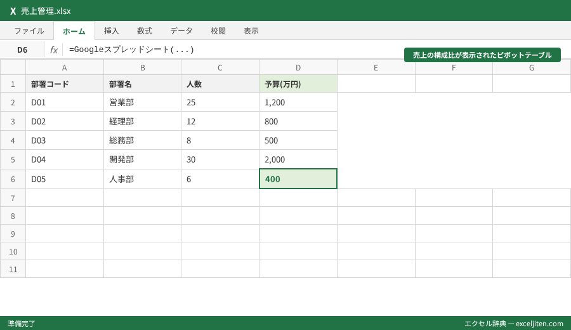The width and height of the screenshot is (571, 330).
Task: Select row 5 header
Action: (13, 159)
